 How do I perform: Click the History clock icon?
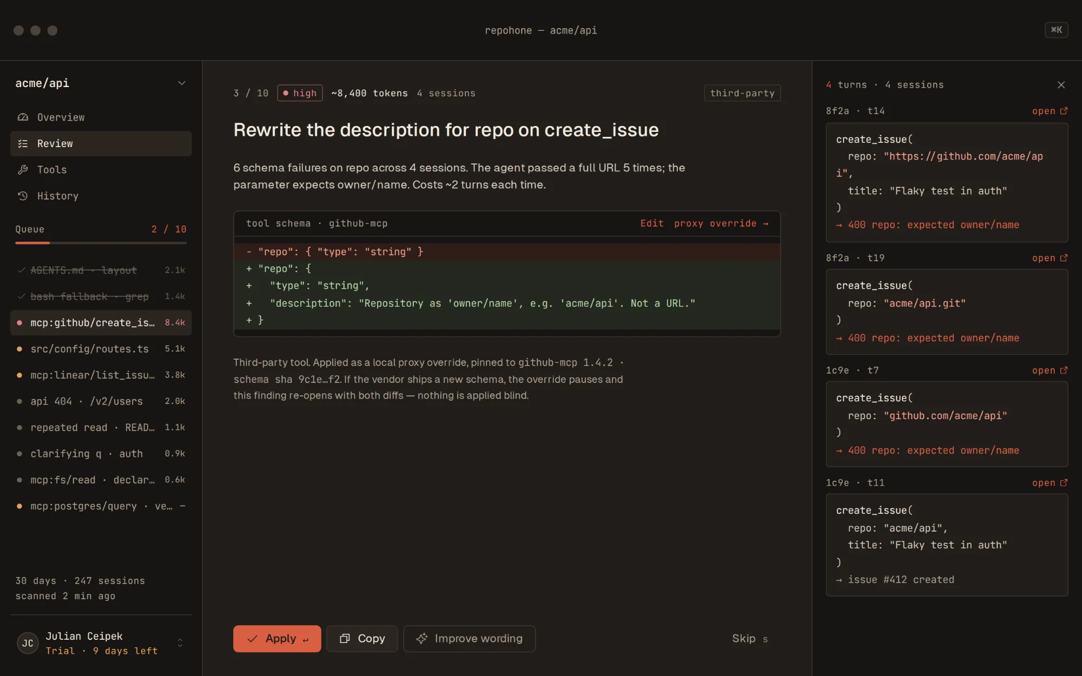[x=23, y=196]
